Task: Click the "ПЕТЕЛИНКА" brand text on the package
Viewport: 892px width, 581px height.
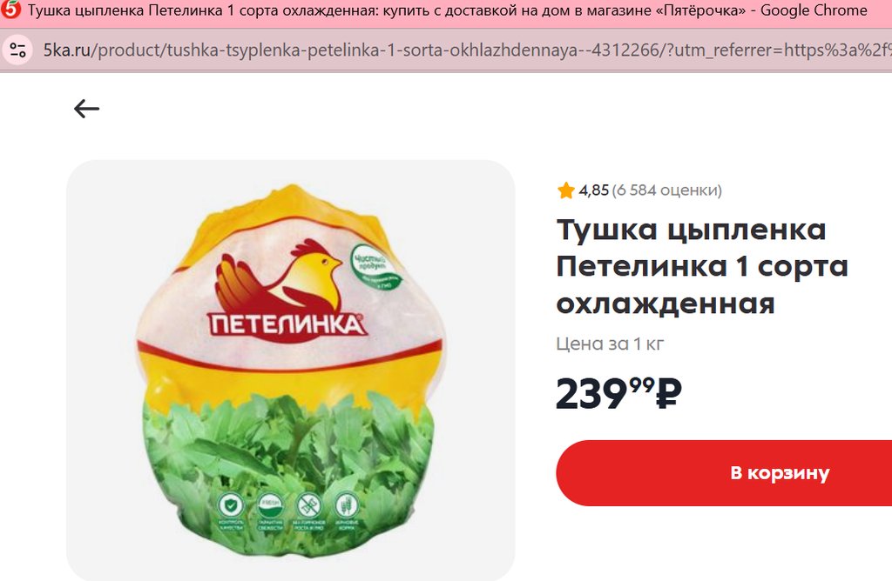Action: (x=286, y=324)
